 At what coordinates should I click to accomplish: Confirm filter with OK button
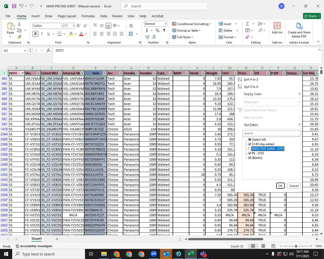pyautogui.click(x=280, y=186)
